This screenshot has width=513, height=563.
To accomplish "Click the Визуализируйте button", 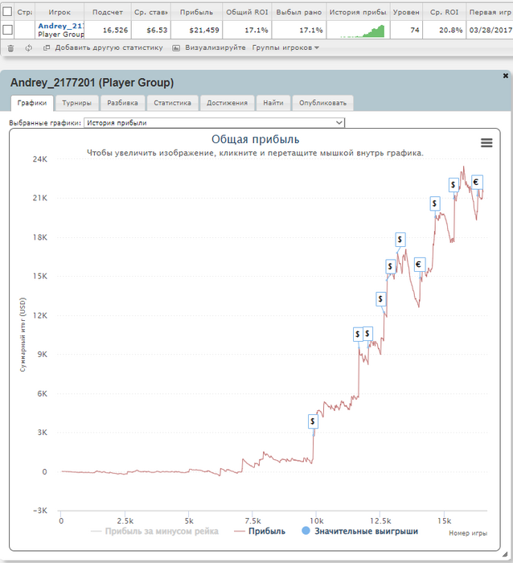I will tap(215, 47).
